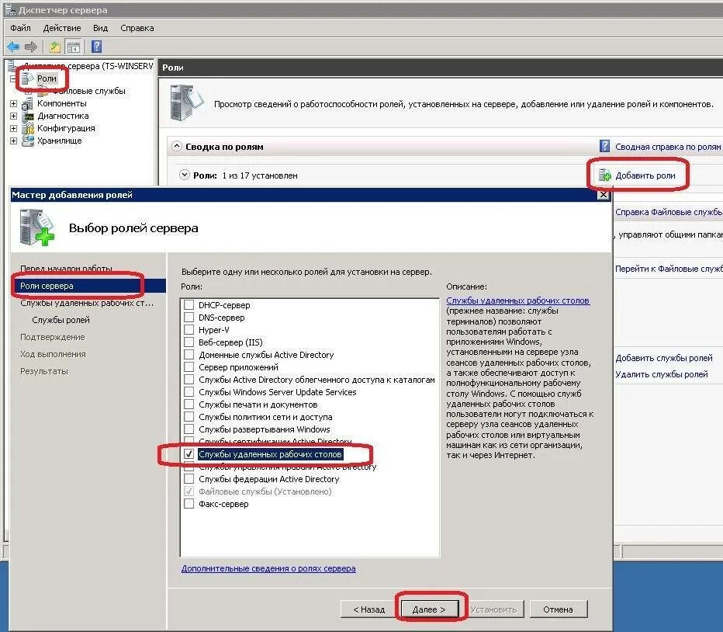Click the Роли server icon in tree

tap(28, 79)
